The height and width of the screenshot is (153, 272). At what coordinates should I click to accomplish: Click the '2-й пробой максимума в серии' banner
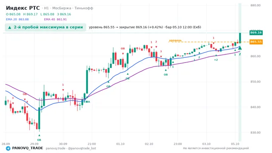45,27
